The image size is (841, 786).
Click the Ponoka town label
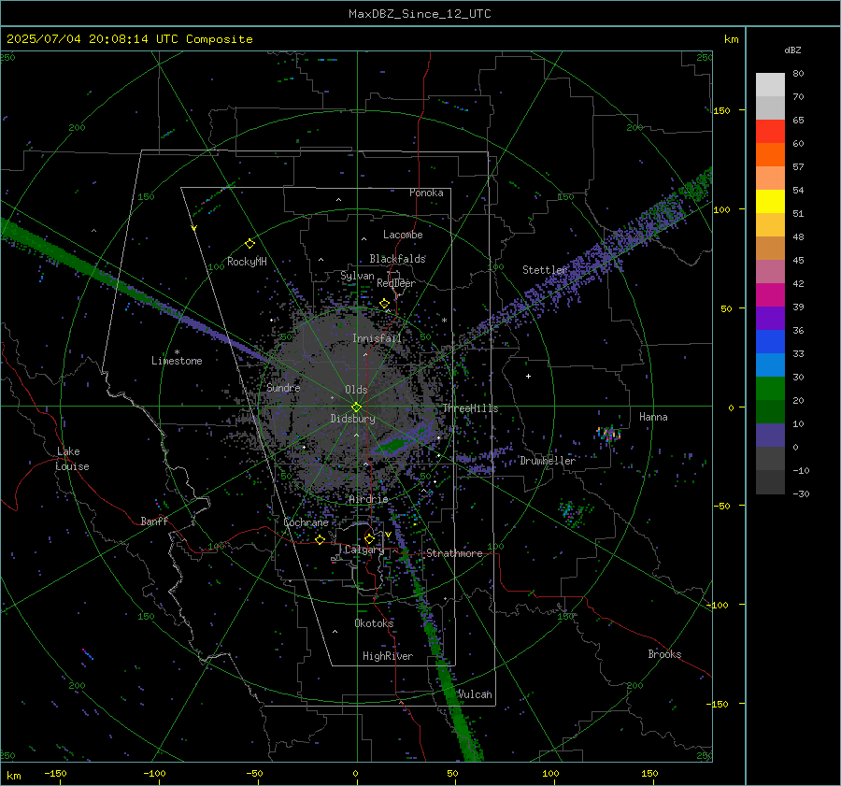(x=426, y=193)
